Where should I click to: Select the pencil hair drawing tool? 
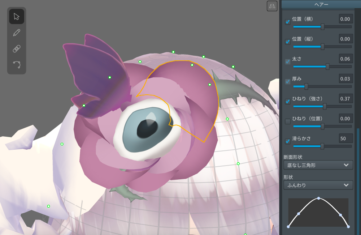17,33
